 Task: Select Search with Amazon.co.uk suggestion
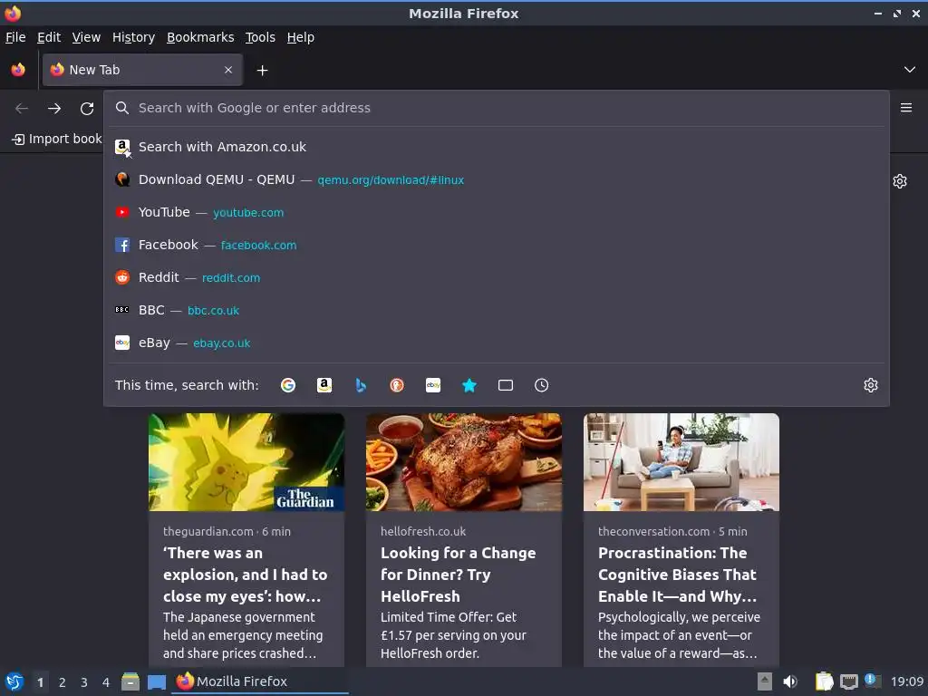tap(496, 147)
